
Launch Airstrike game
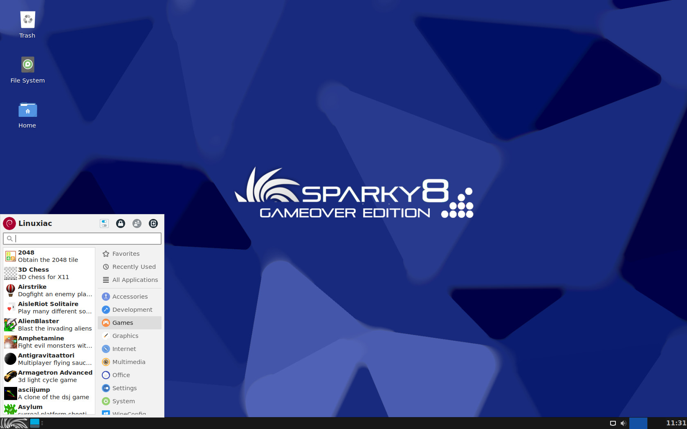tap(49, 290)
